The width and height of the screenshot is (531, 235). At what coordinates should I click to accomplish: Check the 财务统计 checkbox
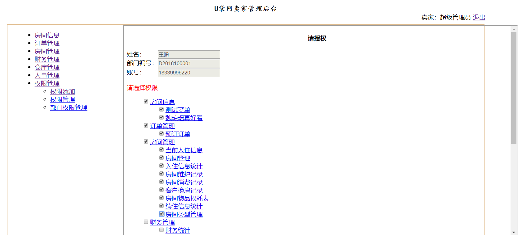[162, 230]
